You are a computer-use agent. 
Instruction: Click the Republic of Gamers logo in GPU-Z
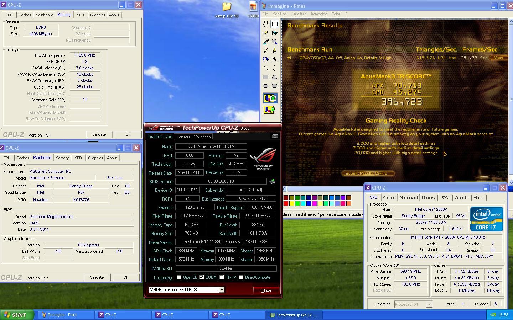point(263,159)
